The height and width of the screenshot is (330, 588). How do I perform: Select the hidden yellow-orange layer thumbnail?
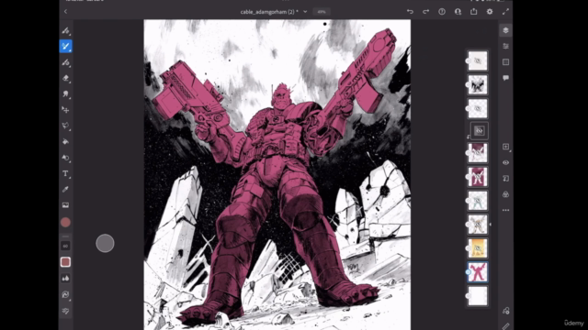[478, 248]
